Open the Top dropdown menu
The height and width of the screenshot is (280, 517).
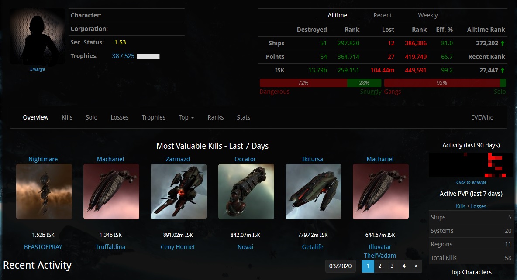pyautogui.click(x=186, y=117)
